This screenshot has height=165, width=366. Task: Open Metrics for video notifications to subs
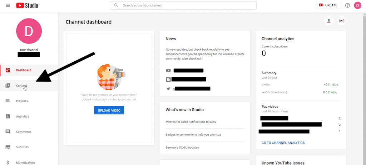[x=191, y=122]
